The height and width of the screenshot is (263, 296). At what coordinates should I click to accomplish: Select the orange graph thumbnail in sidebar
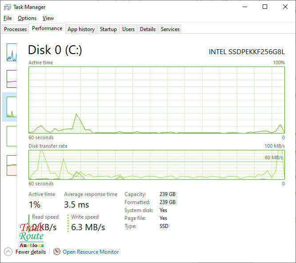pyautogui.click(x=11, y=165)
